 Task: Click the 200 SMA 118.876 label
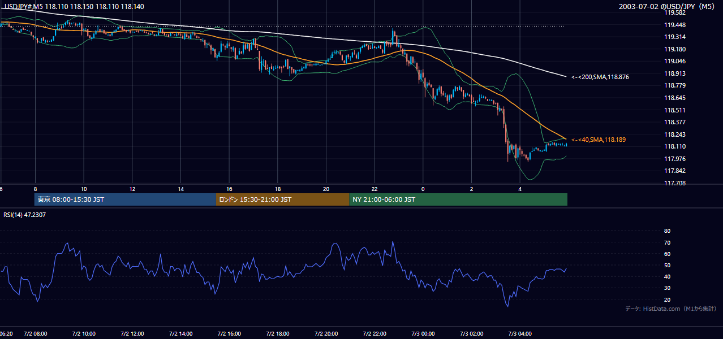click(x=601, y=77)
